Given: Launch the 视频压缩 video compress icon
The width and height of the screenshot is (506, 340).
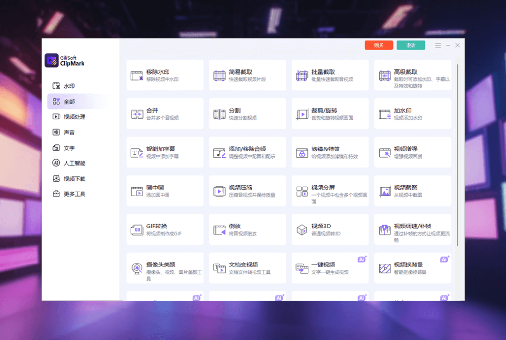Looking at the screenshot, I should point(219,191).
